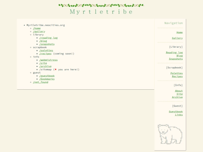Click the ASCII bear art image
This screenshot has height=152, width=203.
click(x=170, y=134)
